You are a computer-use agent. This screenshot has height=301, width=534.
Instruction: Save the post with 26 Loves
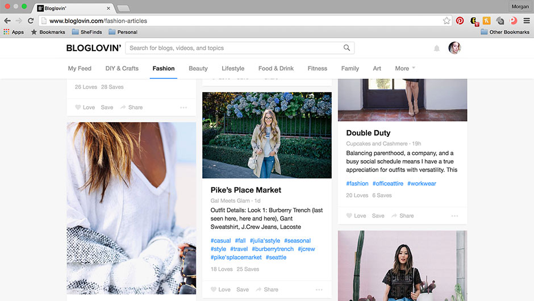point(107,107)
